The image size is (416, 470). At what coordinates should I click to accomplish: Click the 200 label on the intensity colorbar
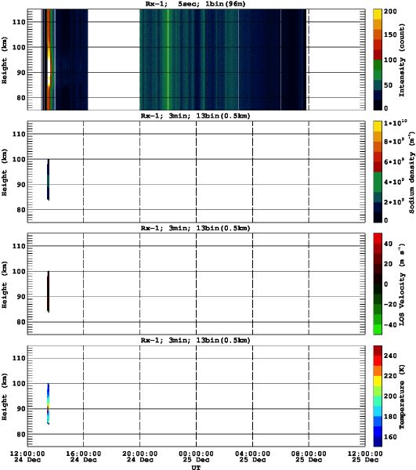[x=390, y=12]
